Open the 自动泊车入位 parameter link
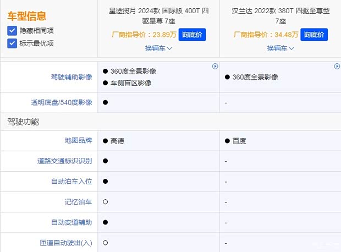 (x=71, y=182)
